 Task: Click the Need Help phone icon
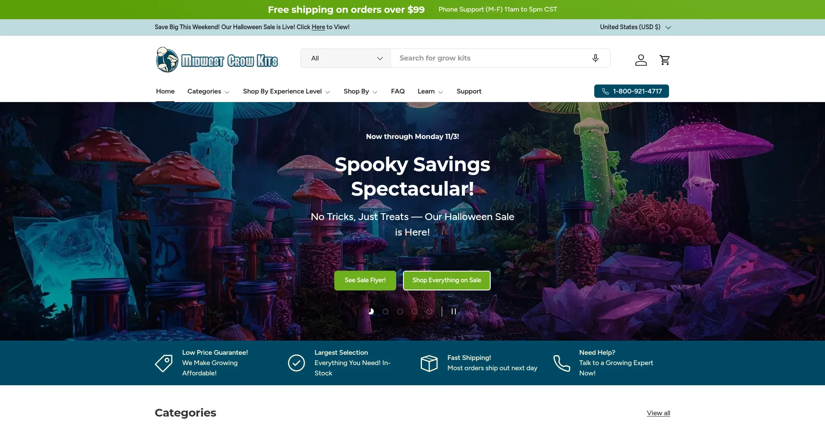pyautogui.click(x=562, y=363)
